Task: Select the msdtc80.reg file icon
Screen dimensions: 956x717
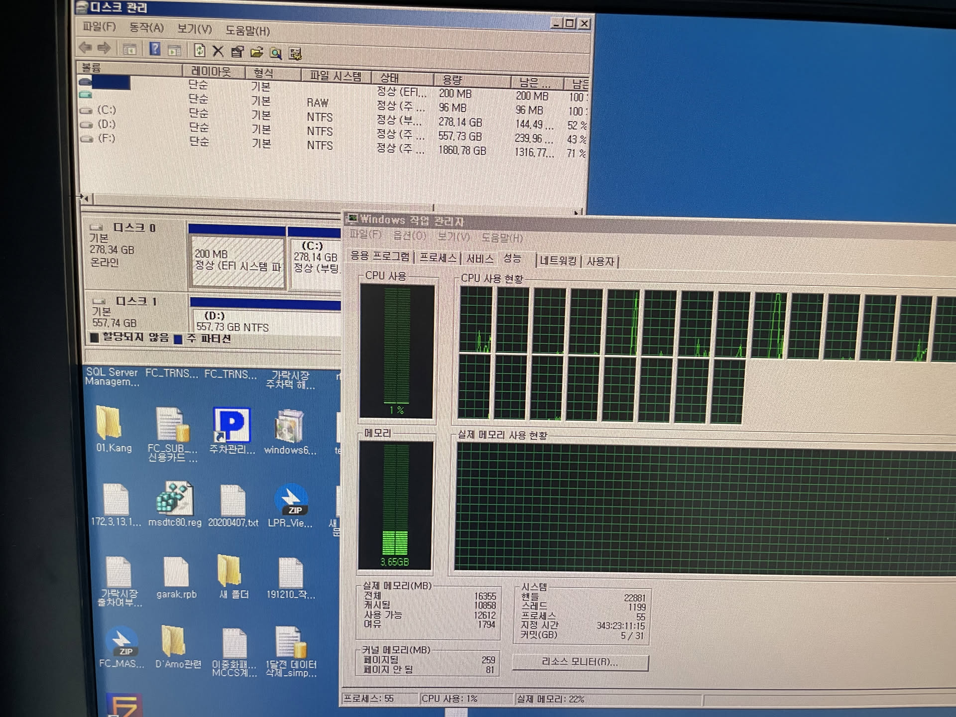Action: coord(174,499)
